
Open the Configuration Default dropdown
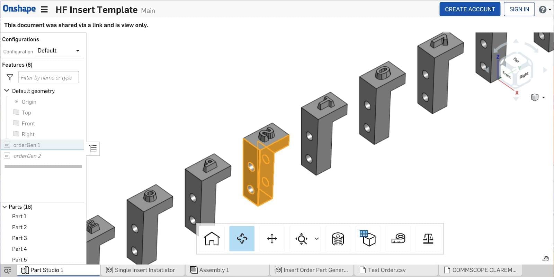59,51
